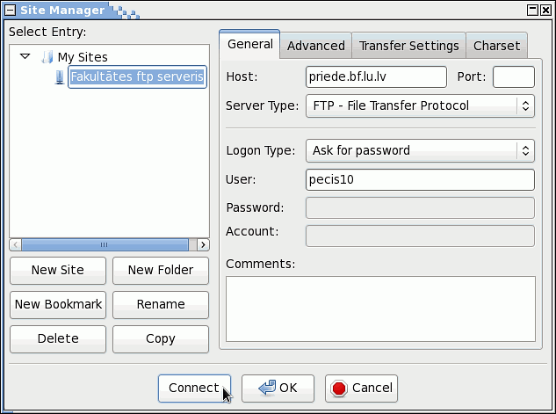Collapse the My Sites tree node
Screen dimensions: 556x414
pos(25,56)
